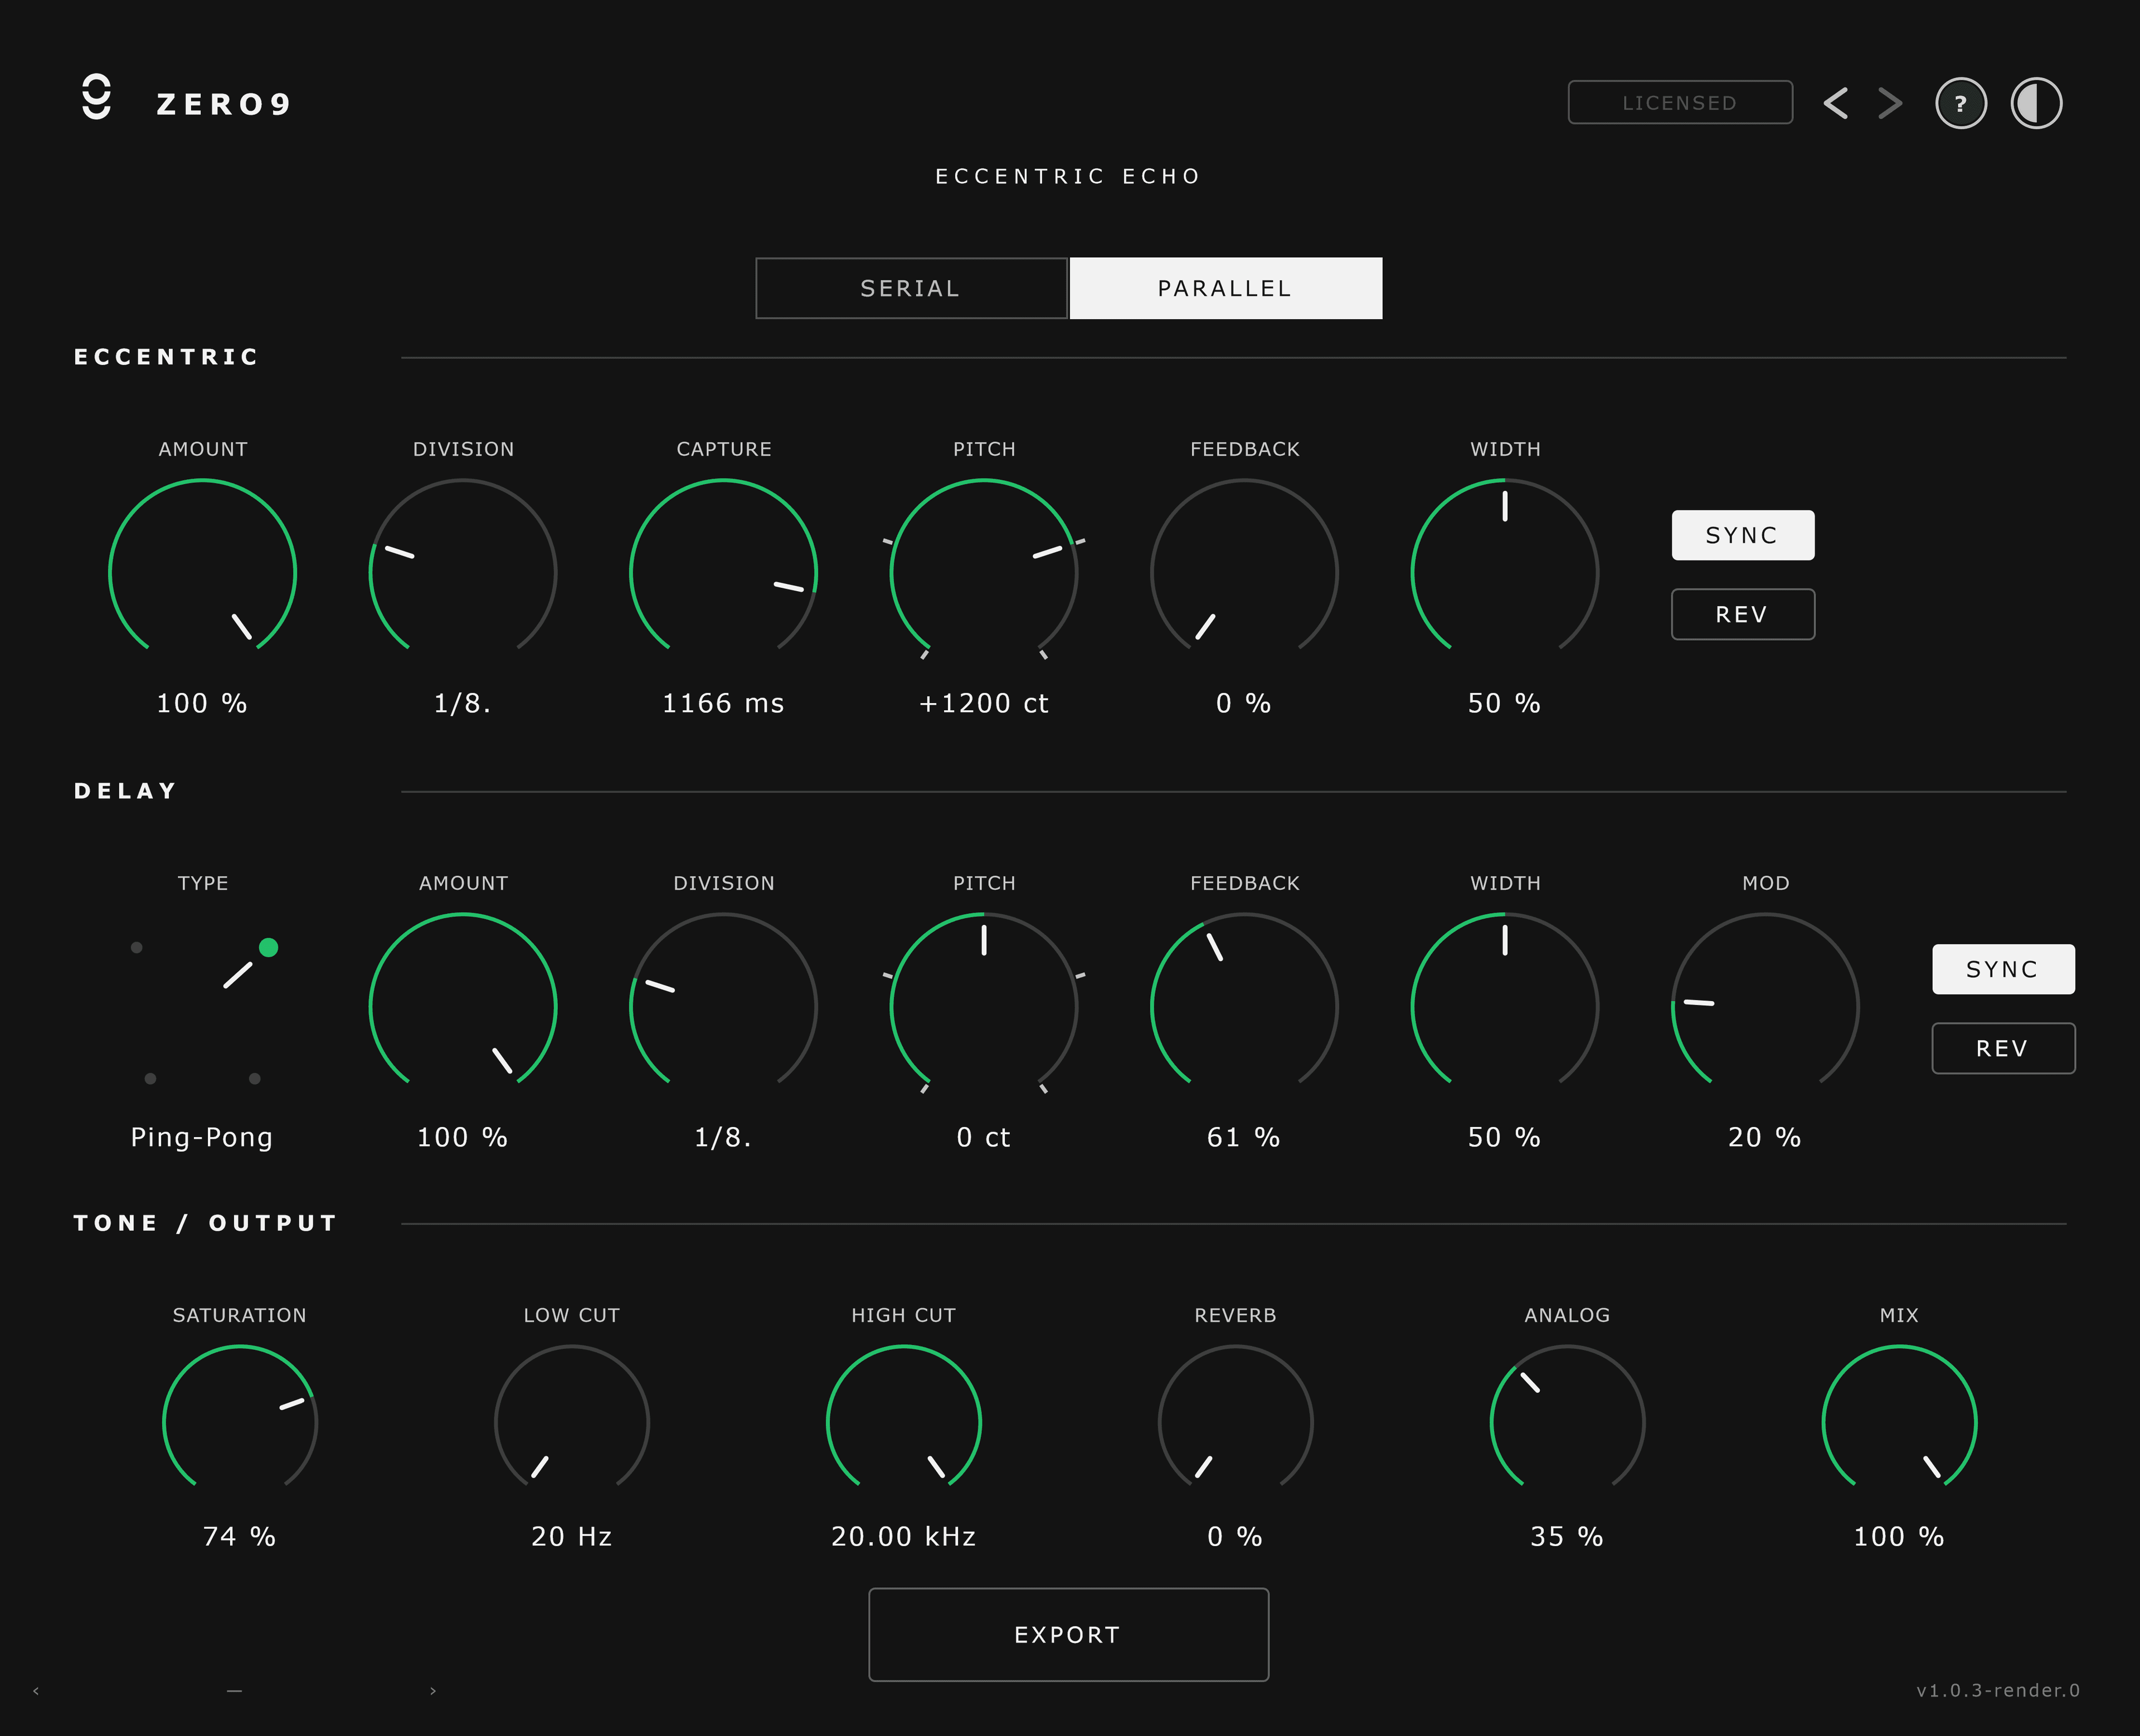Click the 1166 ms capture value
The height and width of the screenshot is (1736, 2140).
723,703
